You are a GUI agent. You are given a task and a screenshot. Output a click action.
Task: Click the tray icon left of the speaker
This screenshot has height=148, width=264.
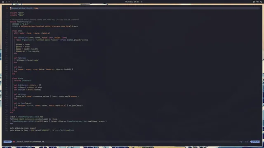(x=254, y=2)
